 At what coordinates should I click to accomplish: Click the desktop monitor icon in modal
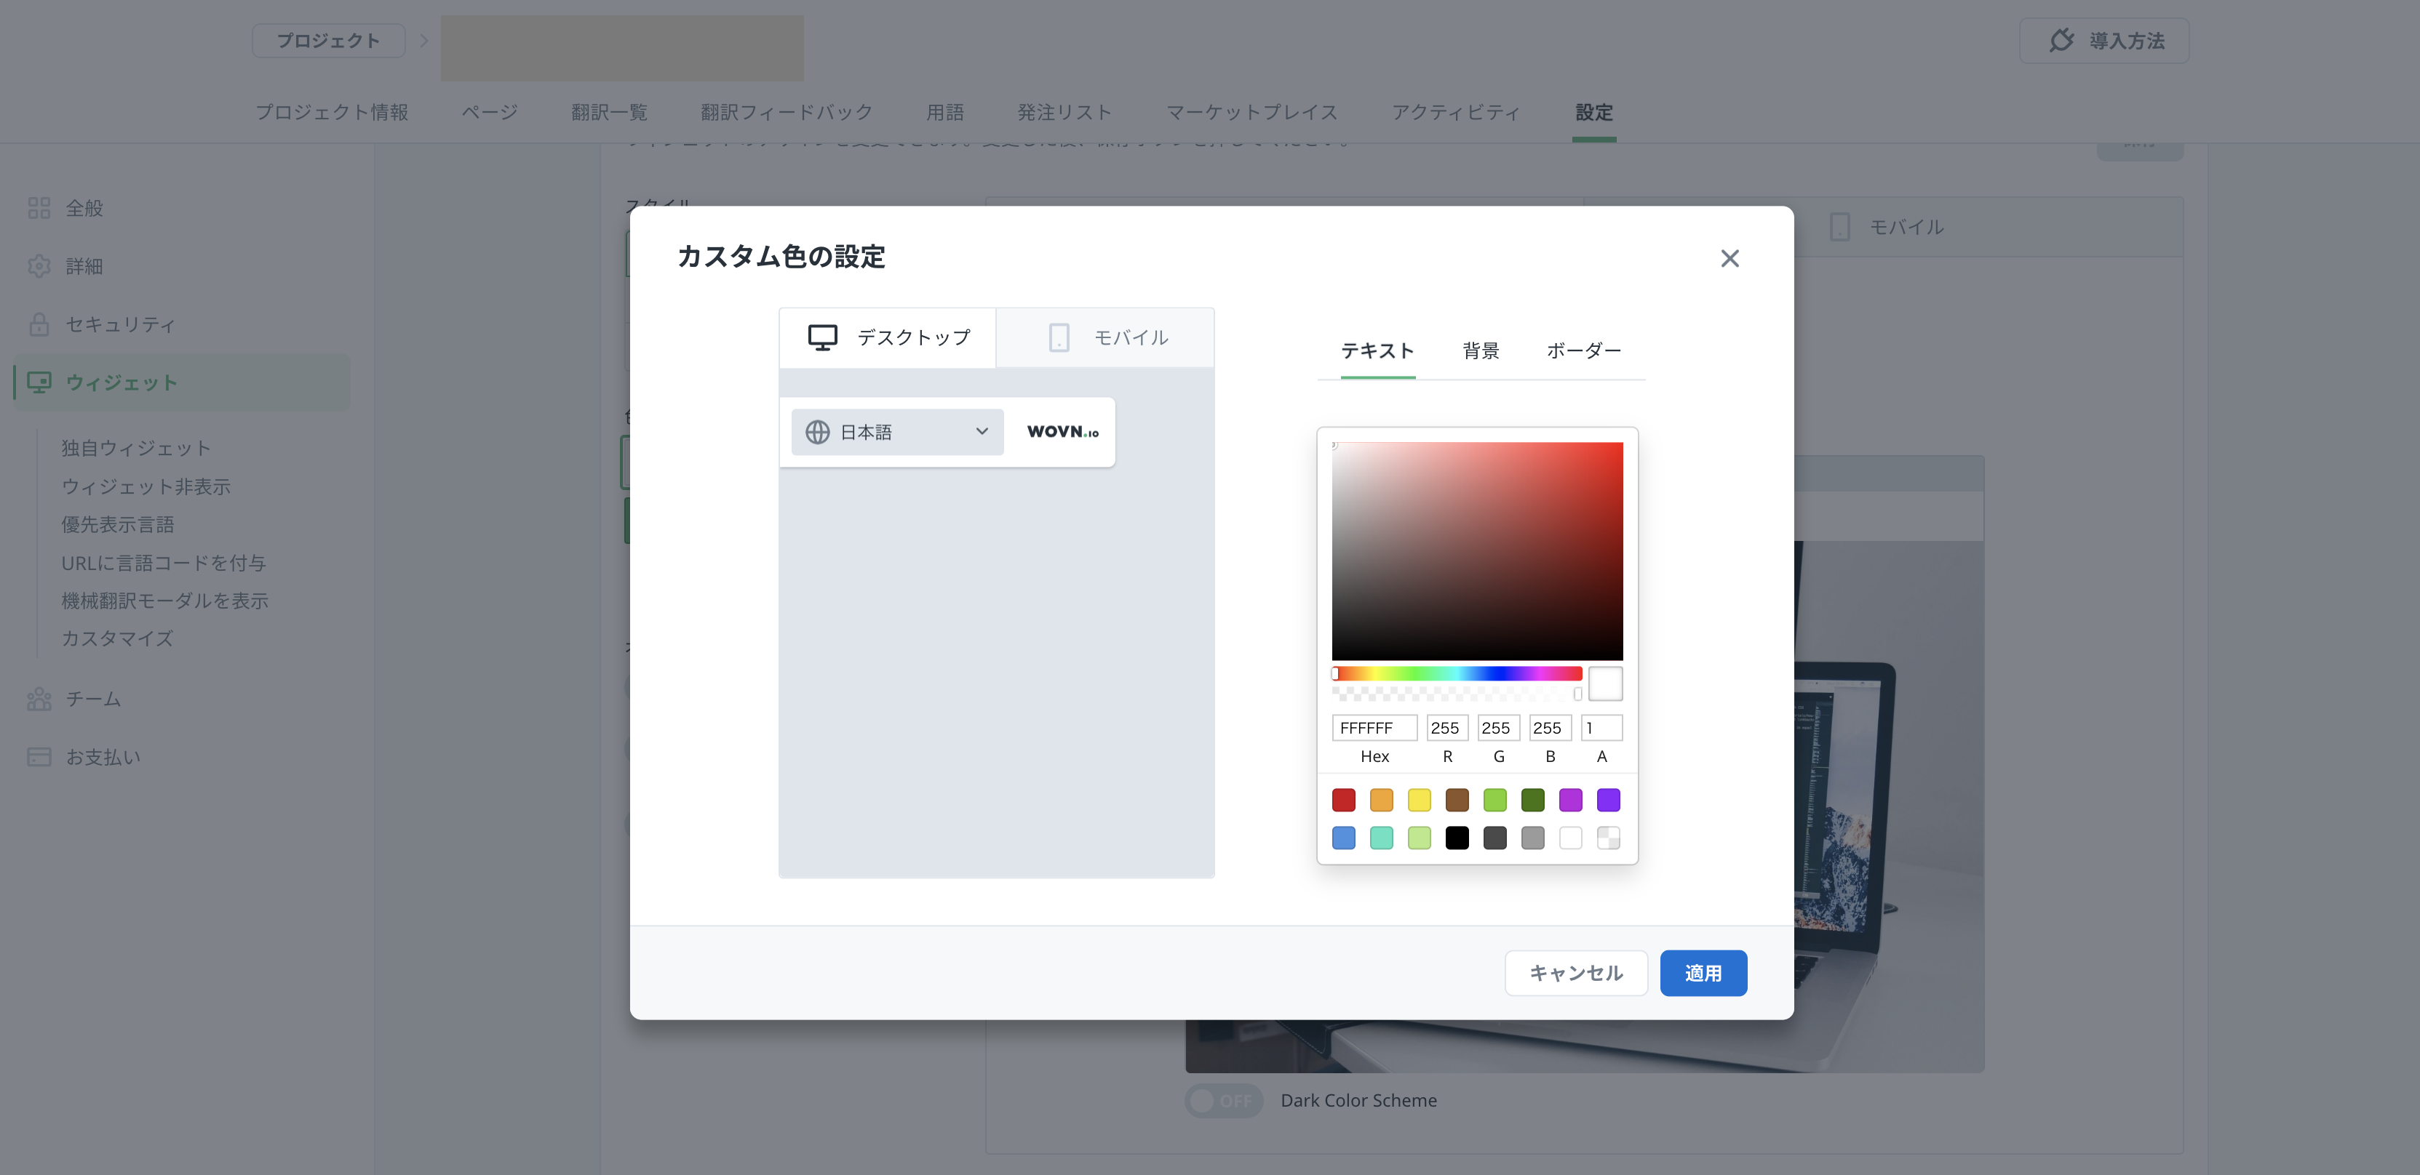click(822, 337)
